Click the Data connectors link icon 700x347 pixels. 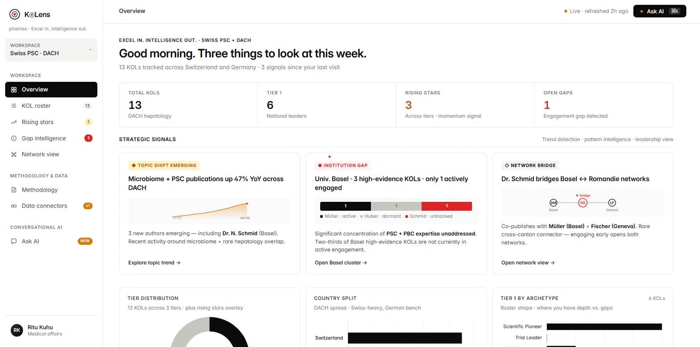click(14, 206)
